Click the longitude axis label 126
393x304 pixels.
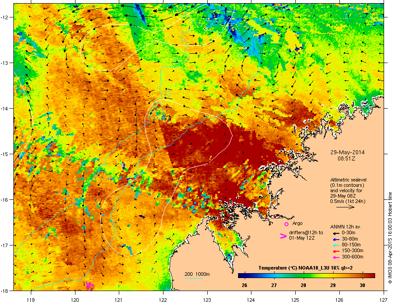click(x=339, y=300)
